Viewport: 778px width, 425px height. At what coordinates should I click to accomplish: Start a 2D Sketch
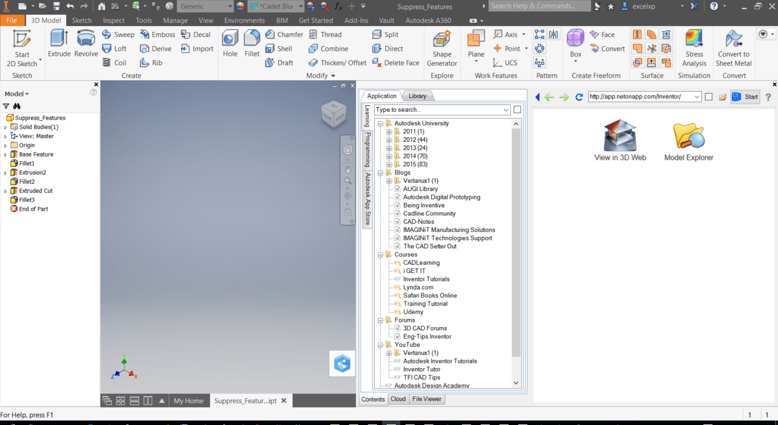tap(22, 49)
